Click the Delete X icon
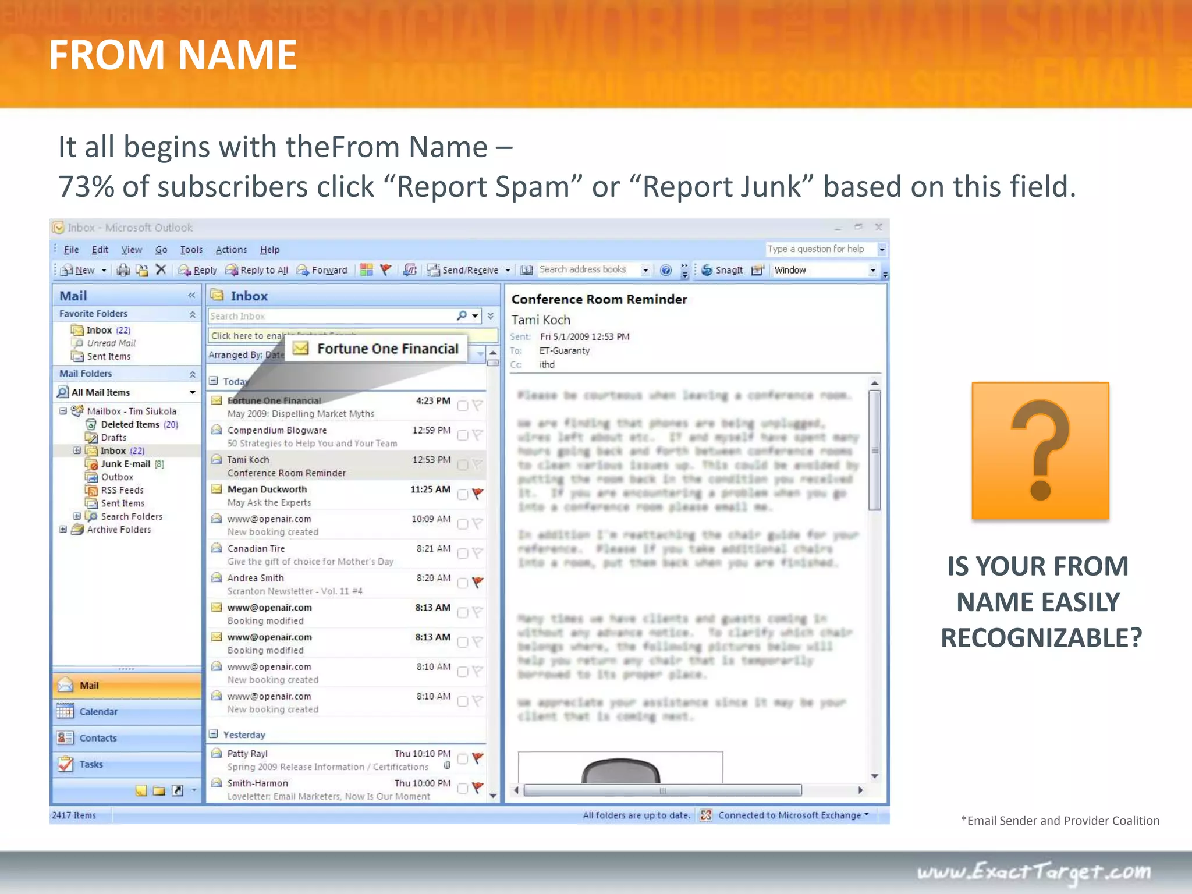The image size is (1192, 894). tap(161, 269)
